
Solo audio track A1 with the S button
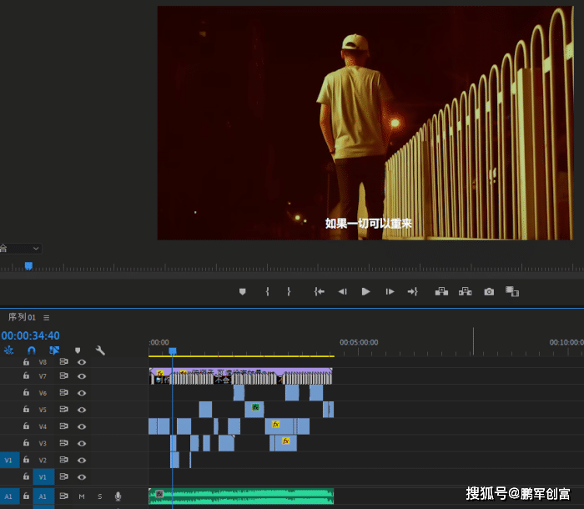(99, 496)
